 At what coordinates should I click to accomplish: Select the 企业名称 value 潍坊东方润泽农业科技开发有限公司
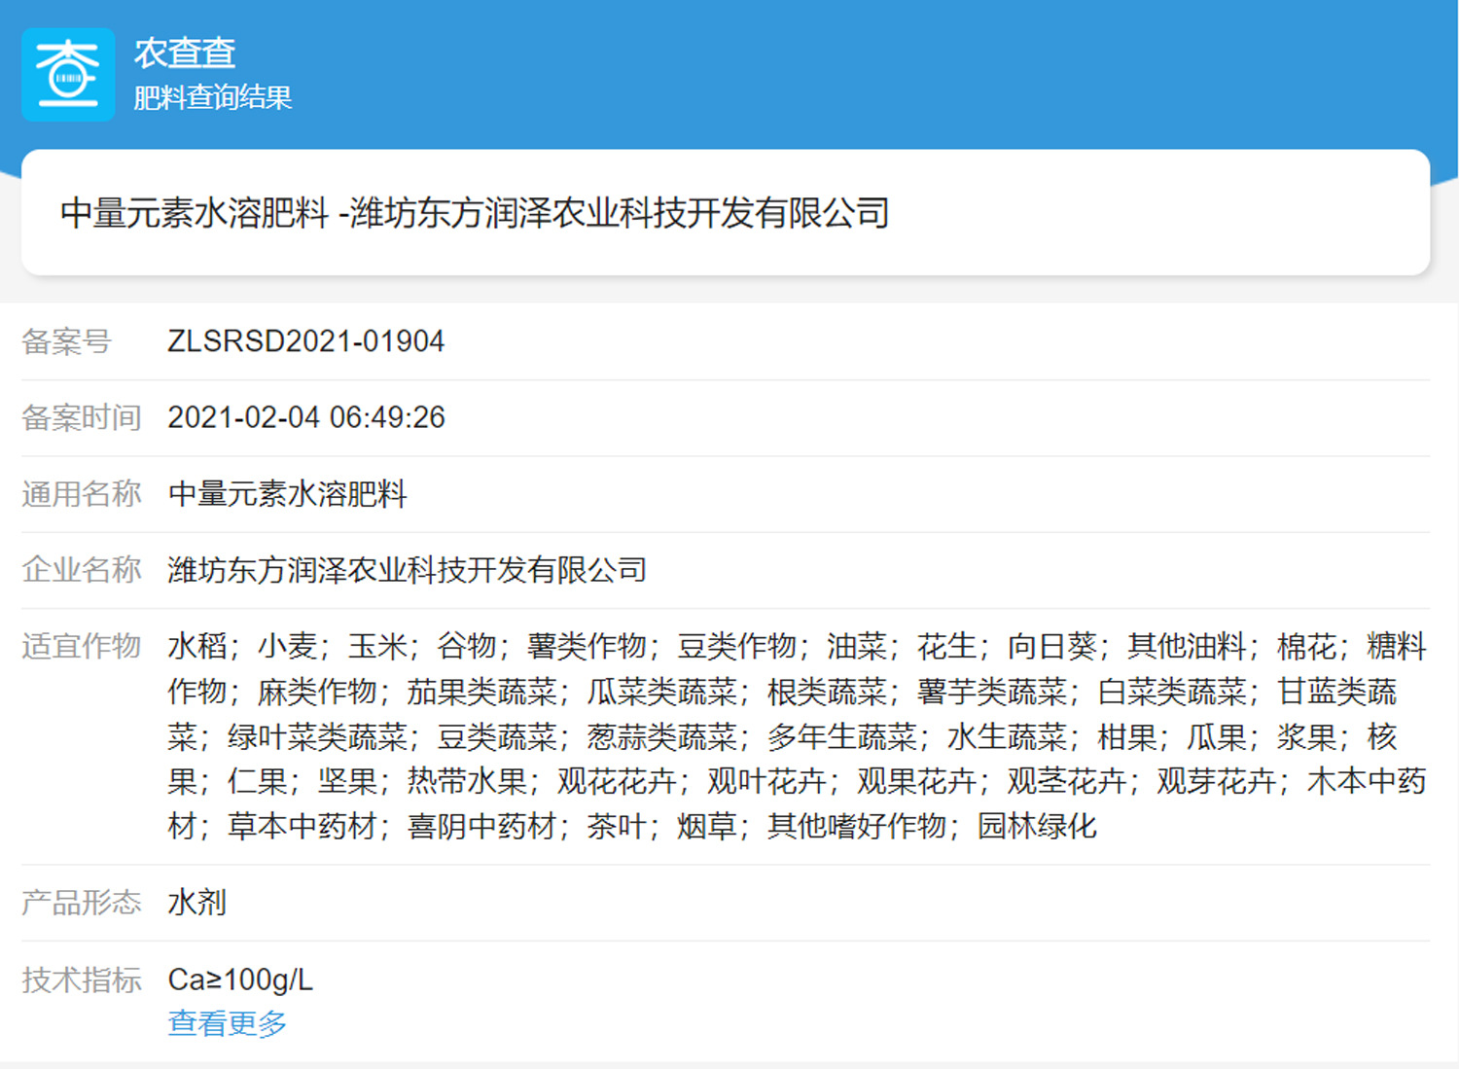coord(408,569)
